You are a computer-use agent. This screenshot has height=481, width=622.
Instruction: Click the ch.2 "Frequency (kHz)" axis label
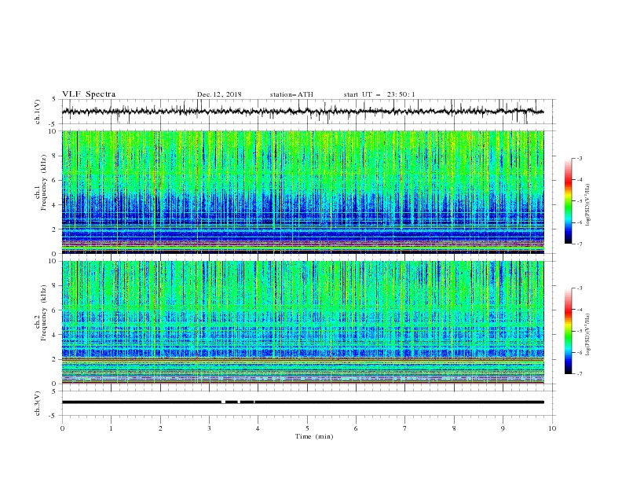click(x=44, y=313)
